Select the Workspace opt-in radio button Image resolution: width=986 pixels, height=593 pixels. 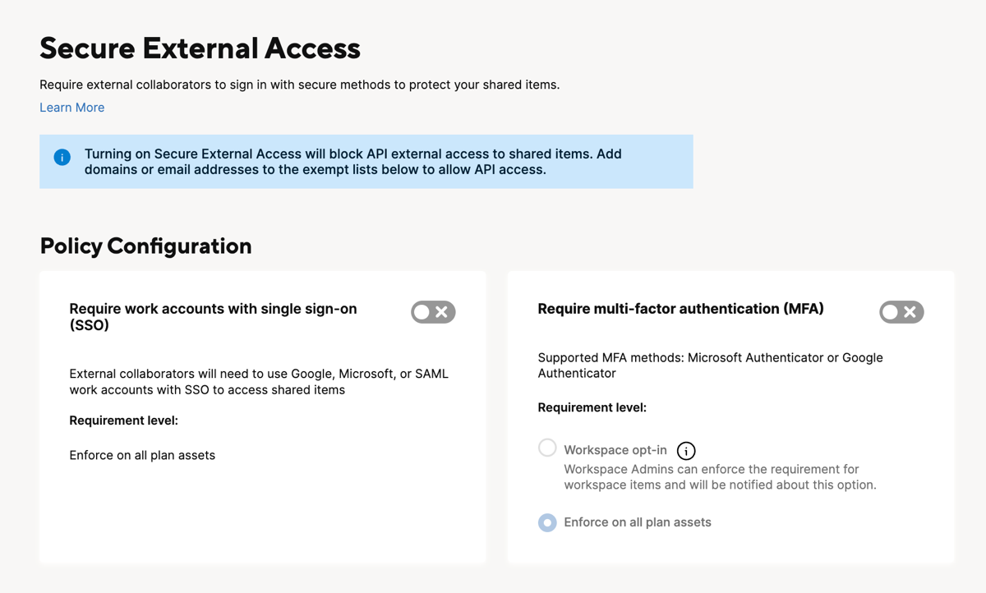tap(547, 448)
